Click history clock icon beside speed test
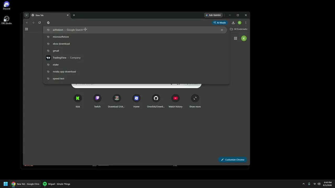 pyautogui.click(x=48, y=79)
